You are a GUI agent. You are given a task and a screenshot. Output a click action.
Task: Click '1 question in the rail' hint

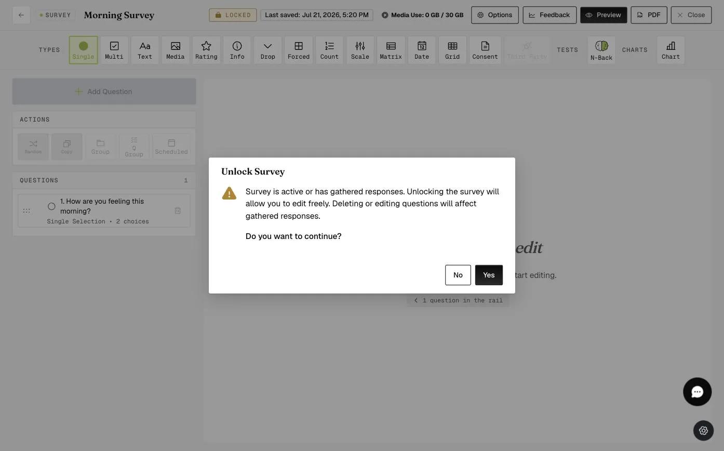point(458,300)
